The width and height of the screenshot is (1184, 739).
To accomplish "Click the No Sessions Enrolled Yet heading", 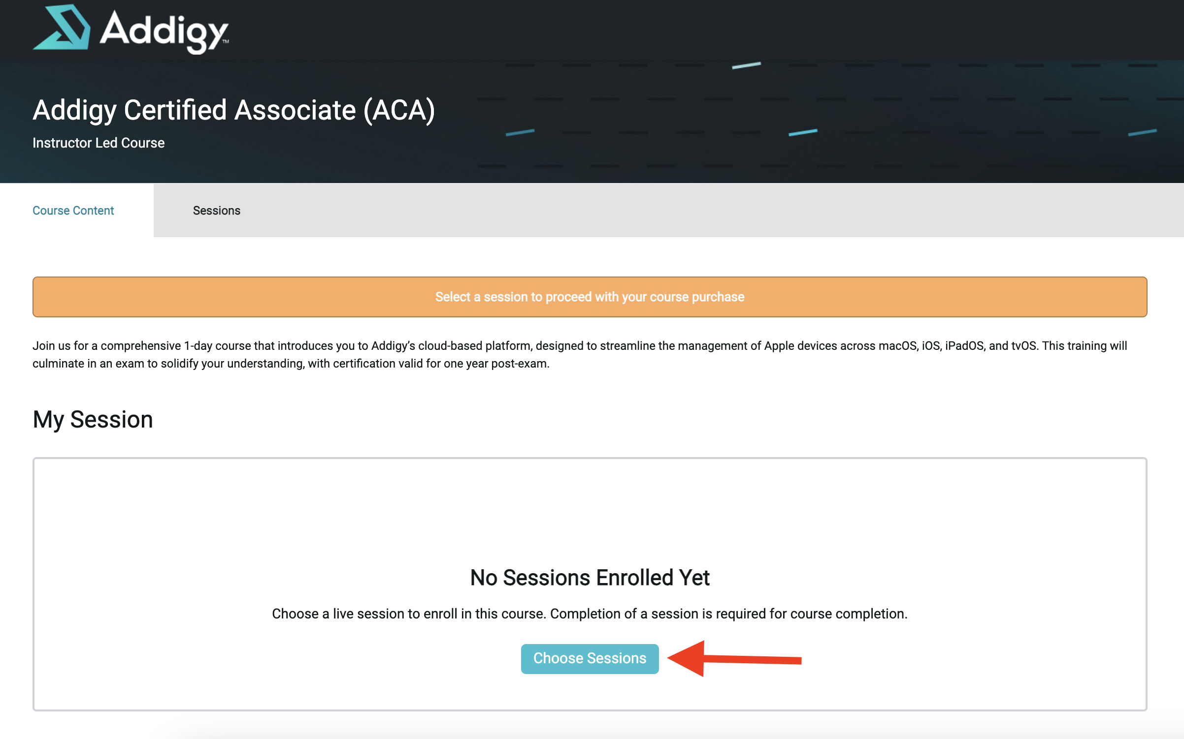I will click(x=590, y=577).
